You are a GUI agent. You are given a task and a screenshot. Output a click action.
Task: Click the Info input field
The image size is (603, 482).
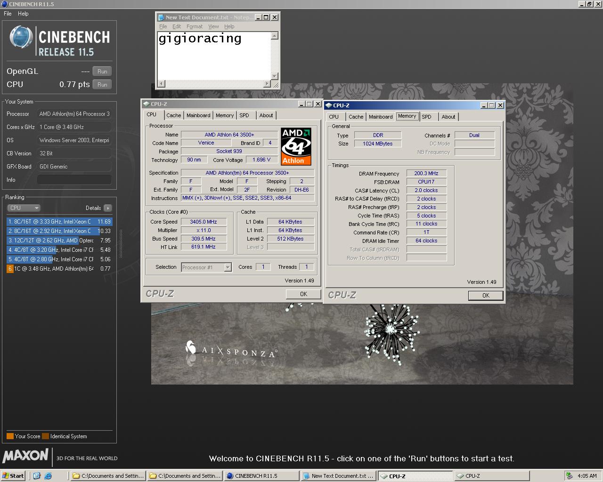[74, 180]
